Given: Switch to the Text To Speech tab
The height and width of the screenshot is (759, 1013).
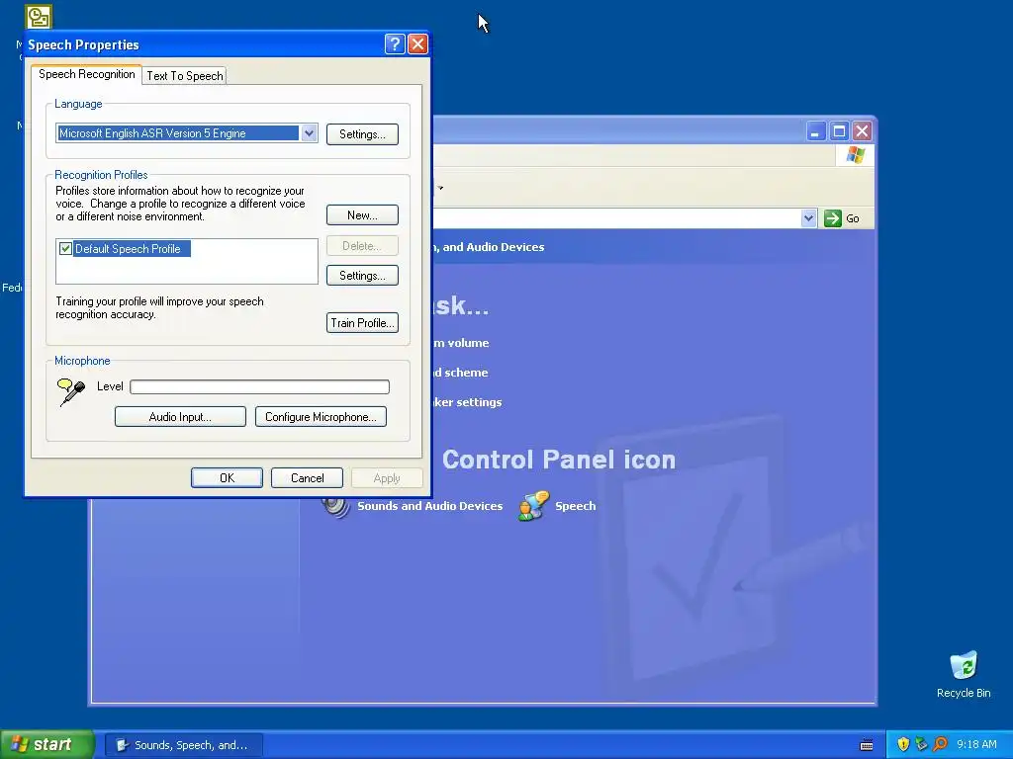Looking at the screenshot, I should pyautogui.click(x=185, y=75).
